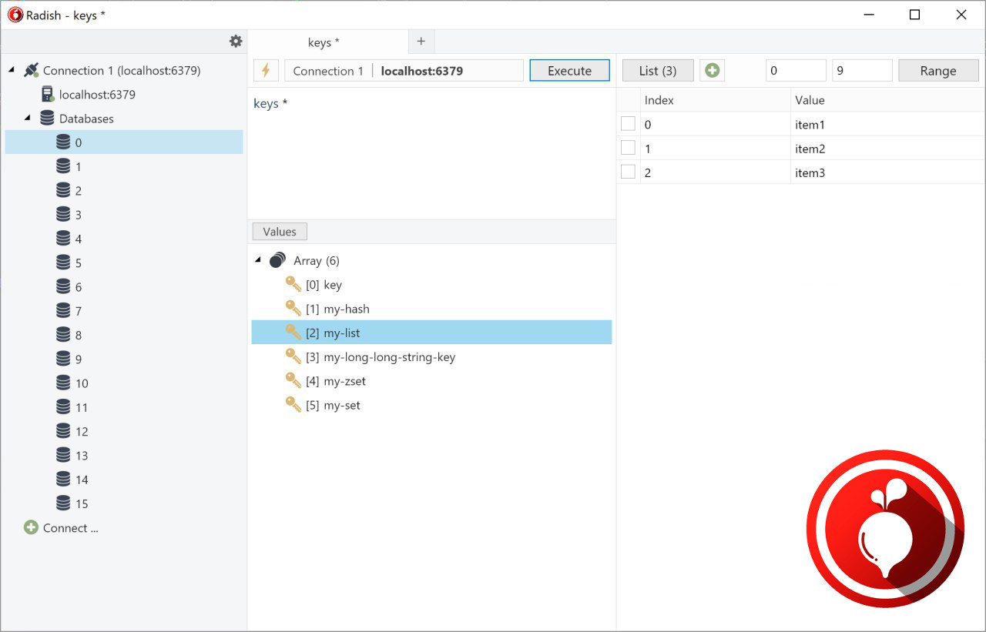Open the settings gear in the sidebar

(236, 42)
